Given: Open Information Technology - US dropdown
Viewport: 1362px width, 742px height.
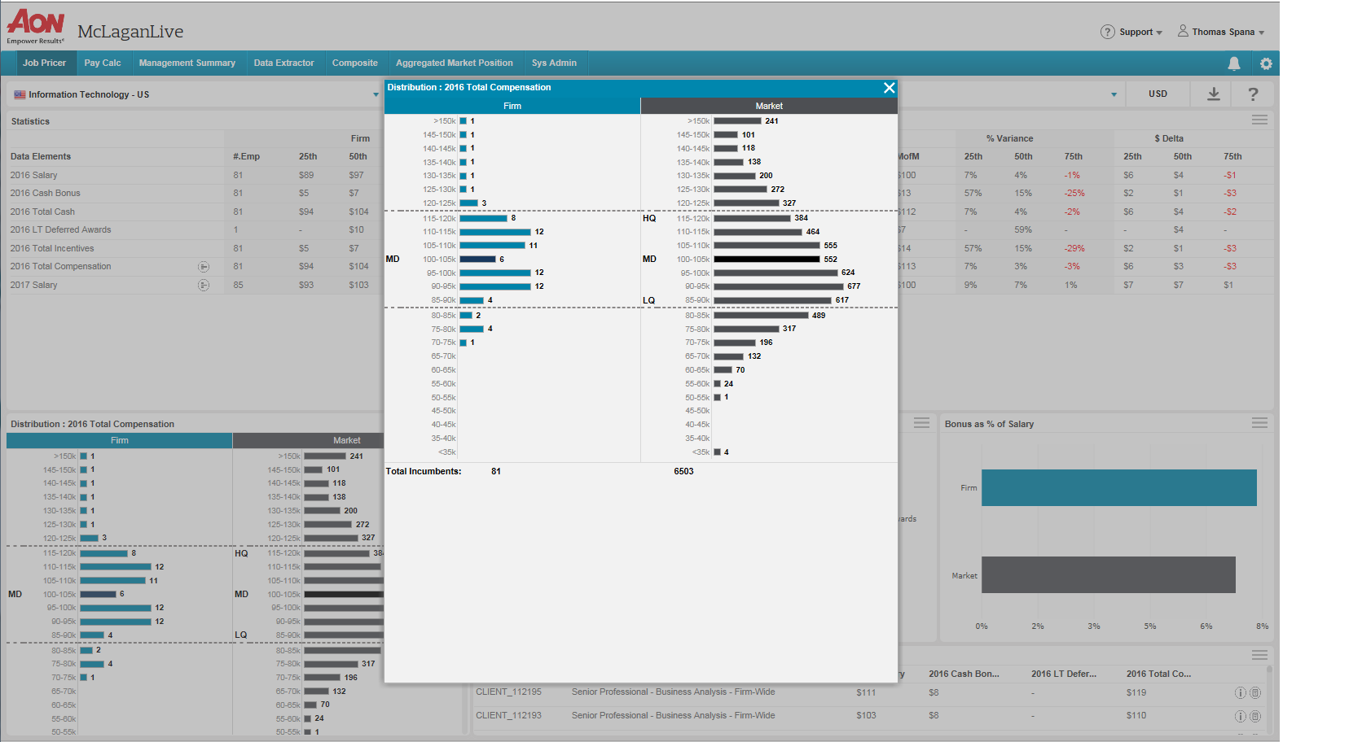Looking at the screenshot, I should tap(195, 94).
